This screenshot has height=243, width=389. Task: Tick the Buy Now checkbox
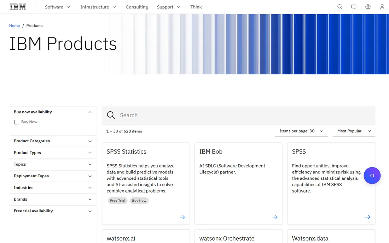(17, 122)
